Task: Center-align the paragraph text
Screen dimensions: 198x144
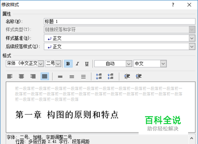Action: tap(21, 76)
